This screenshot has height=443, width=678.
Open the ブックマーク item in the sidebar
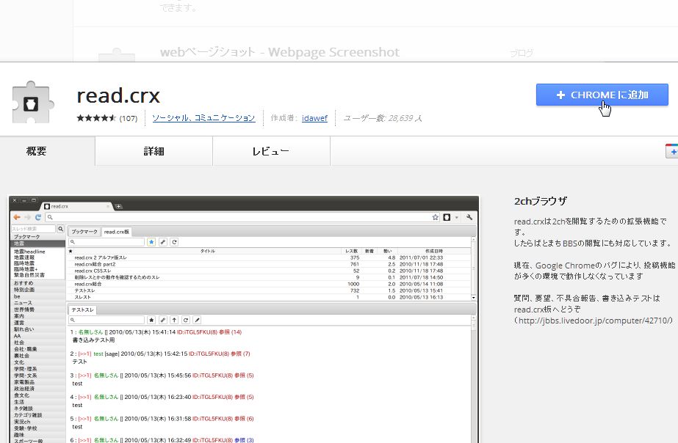tap(37, 237)
